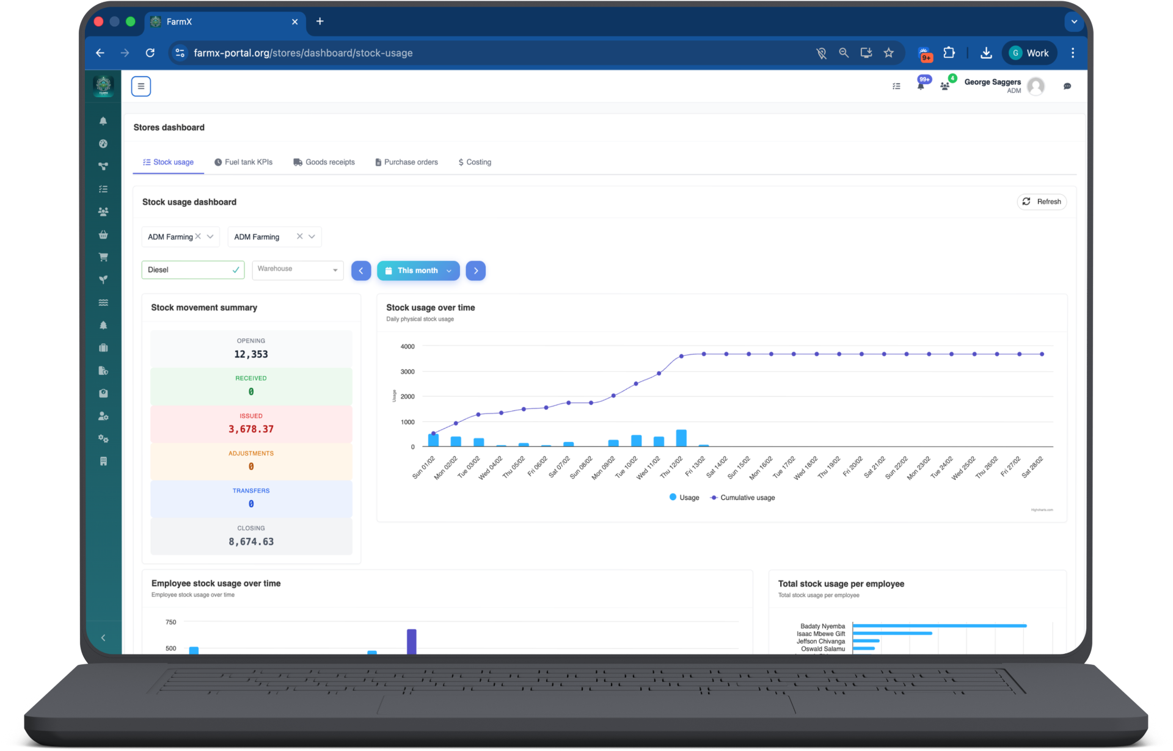Toggle the hamburger menu button
The width and height of the screenshot is (1173, 751).
pos(141,86)
